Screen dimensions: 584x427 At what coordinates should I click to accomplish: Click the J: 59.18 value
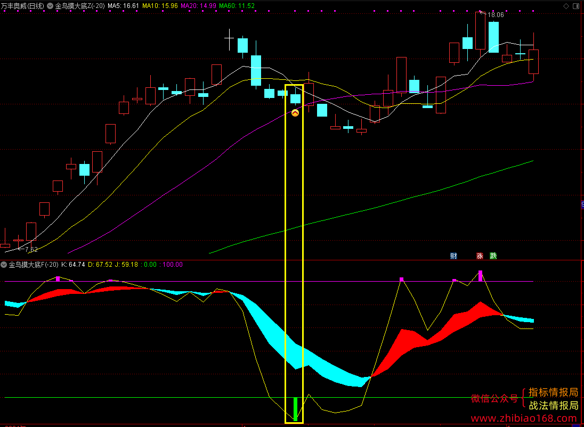point(127,265)
